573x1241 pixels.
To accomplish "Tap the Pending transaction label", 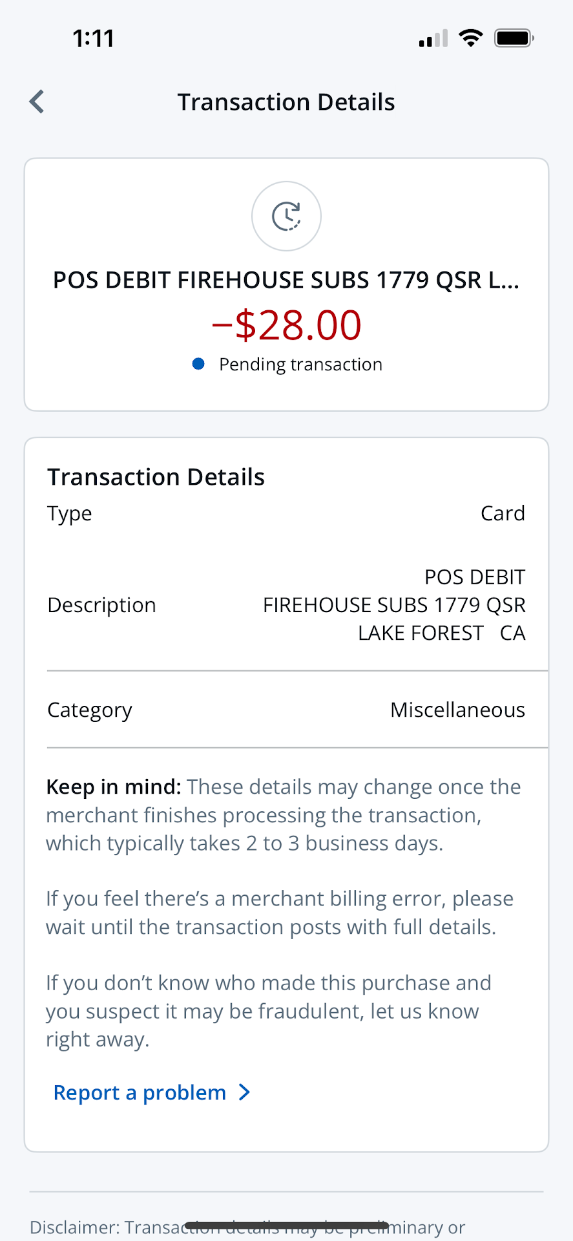I will coord(300,365).
